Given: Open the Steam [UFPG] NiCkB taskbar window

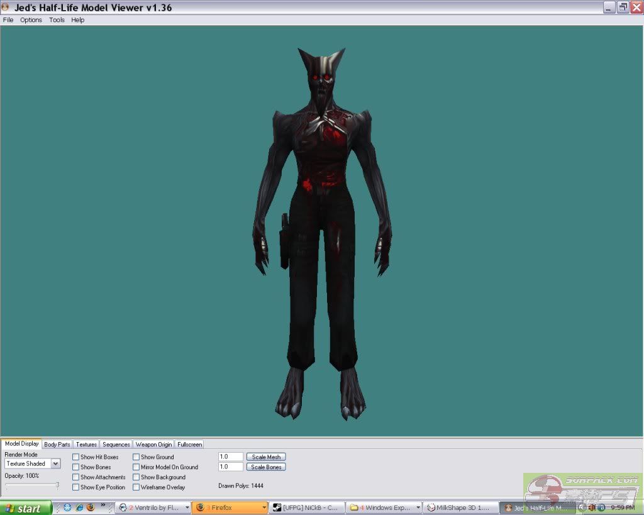Looking at the screenshot, I should 306,507.
